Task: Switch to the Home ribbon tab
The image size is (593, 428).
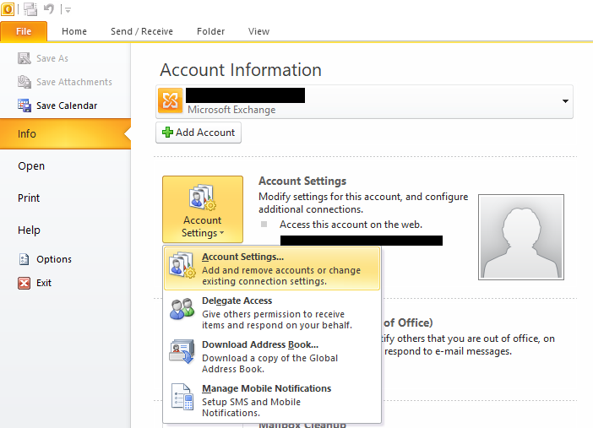Action: pyautogui.click(x=74, y=31)
